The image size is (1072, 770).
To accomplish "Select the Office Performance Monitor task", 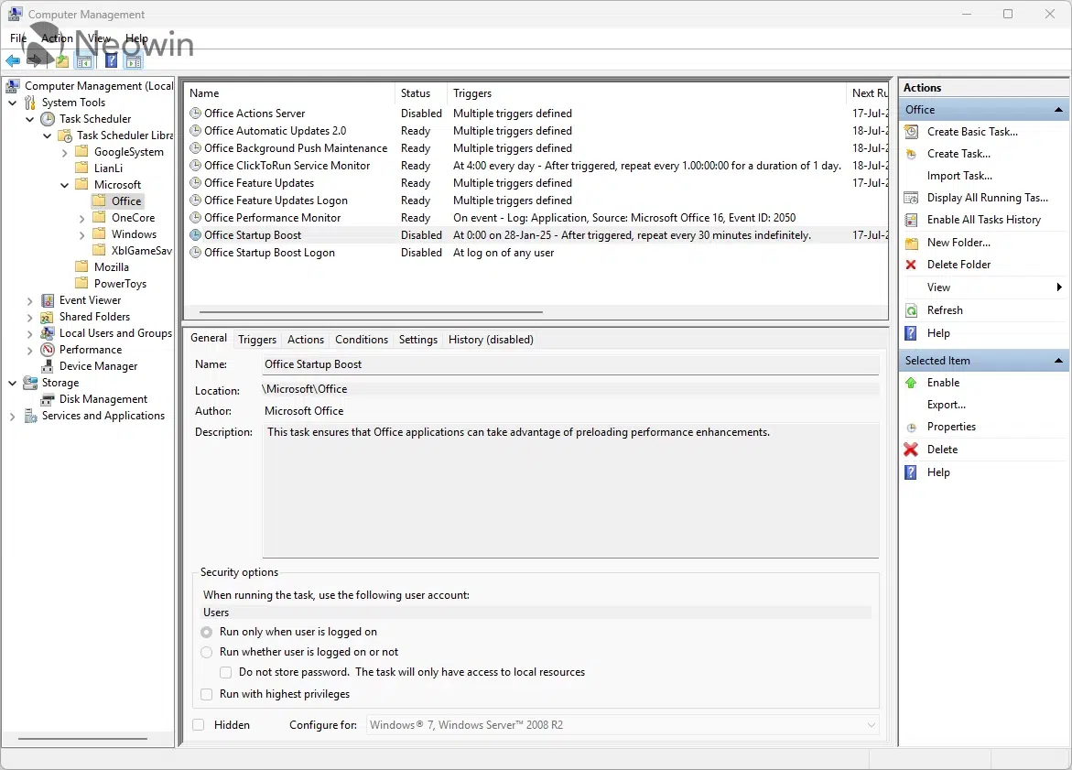I will (x=272, y=218).
